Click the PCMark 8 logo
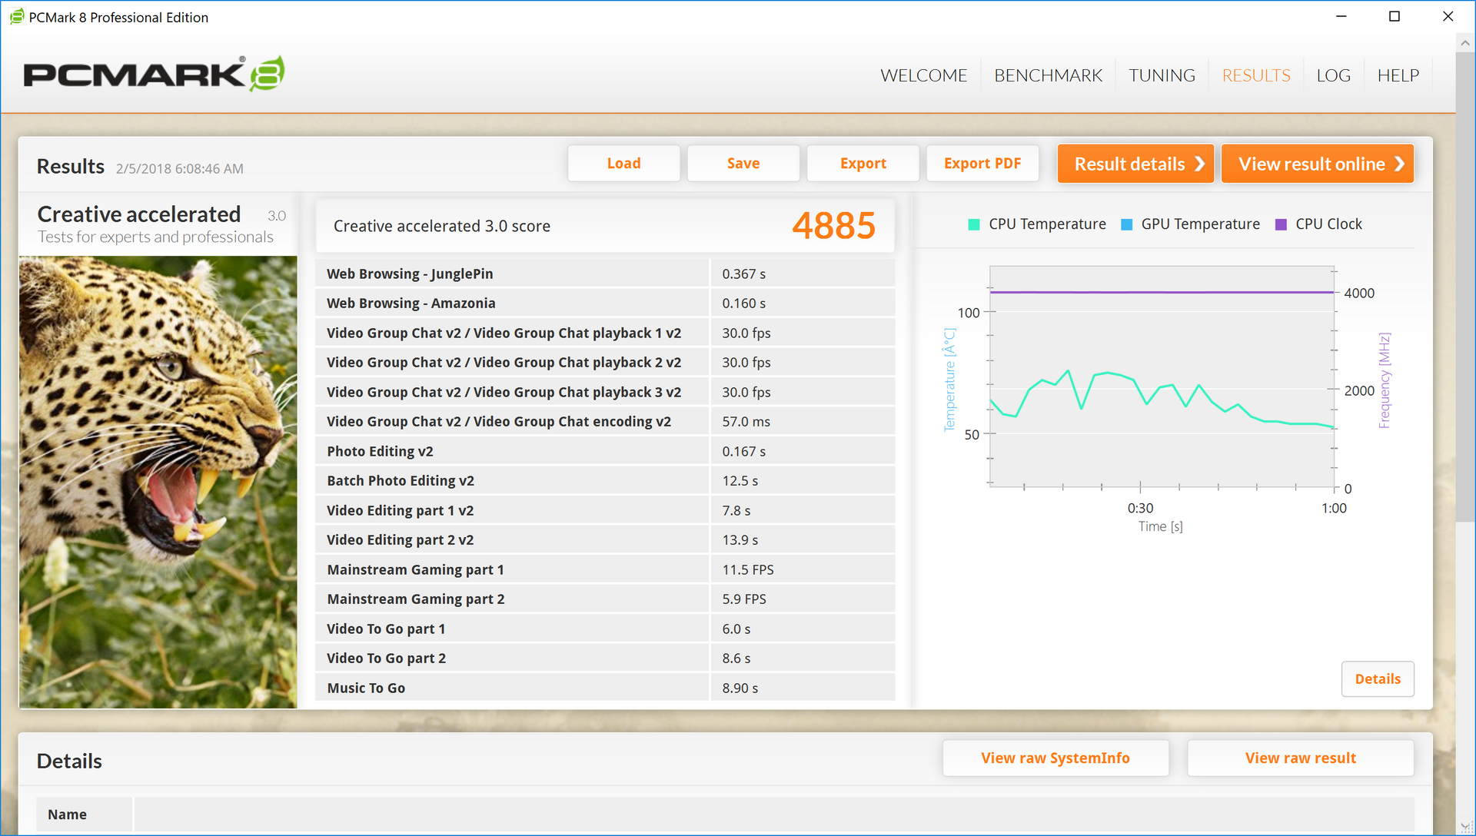1476x836 pixels. [154, 74]
